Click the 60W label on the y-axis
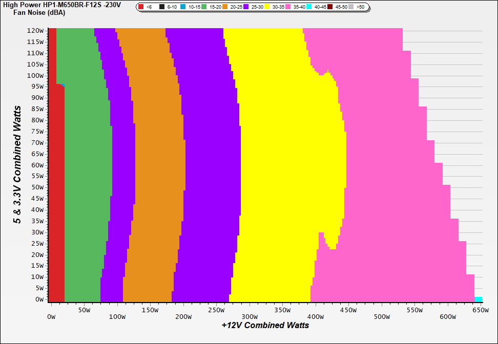 coord(37,165)
